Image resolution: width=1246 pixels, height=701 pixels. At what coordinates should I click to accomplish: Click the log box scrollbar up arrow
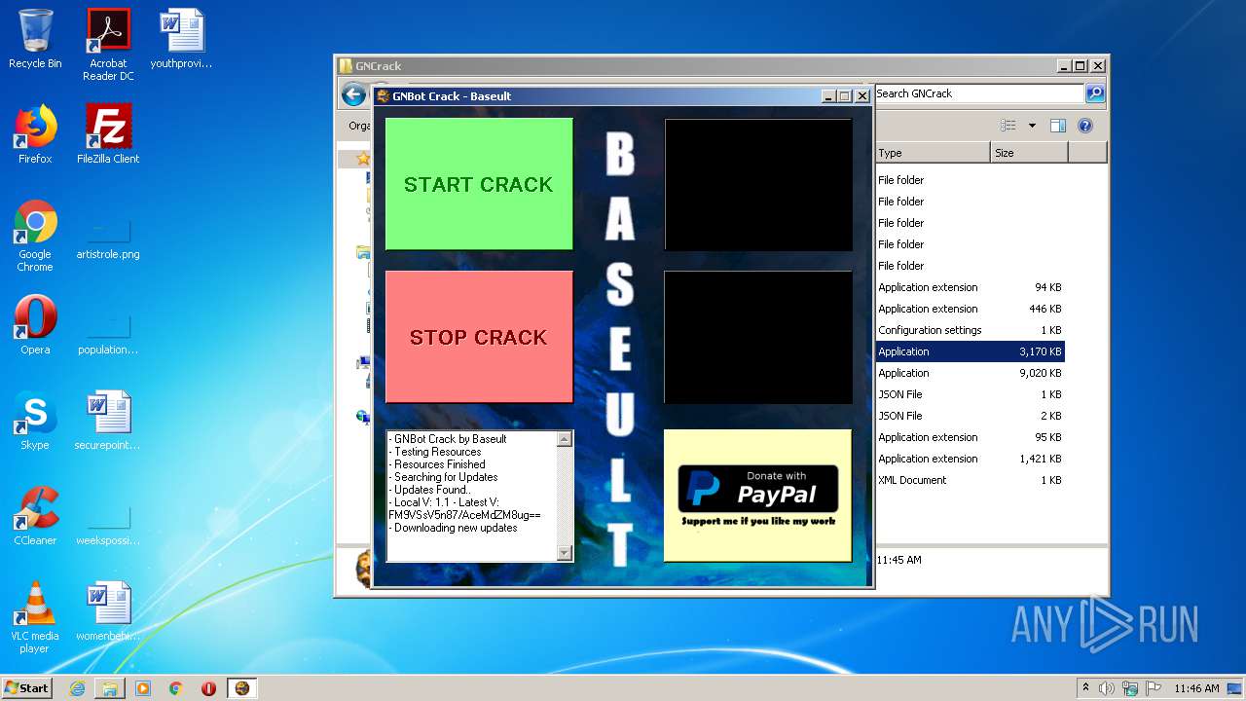click(565, 439)
